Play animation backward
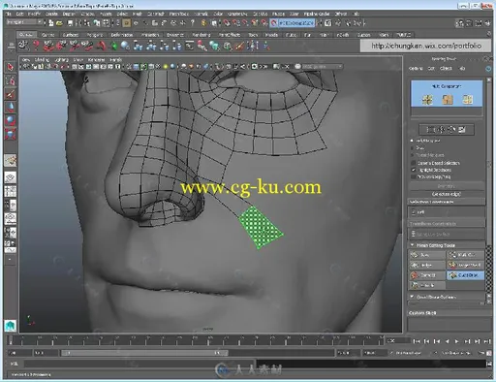This screenshot has width=496, height=382. pos(447,341)
